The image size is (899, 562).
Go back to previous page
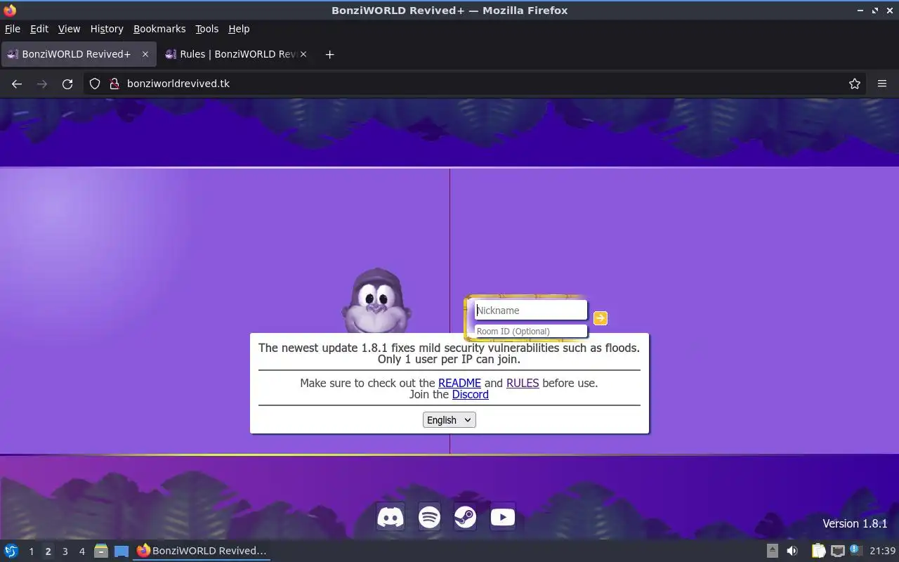pyautogui.click(x=17, y=84)
